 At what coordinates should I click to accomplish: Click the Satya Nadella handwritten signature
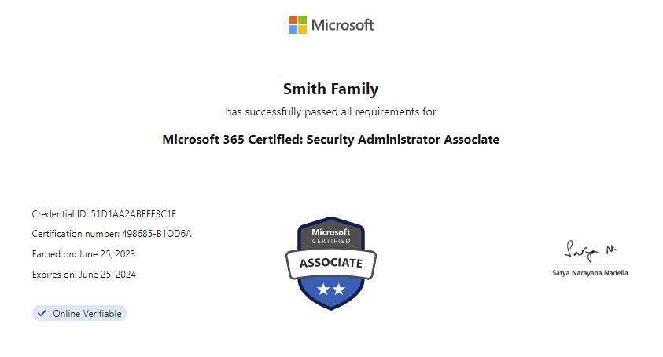coord(591,251)
